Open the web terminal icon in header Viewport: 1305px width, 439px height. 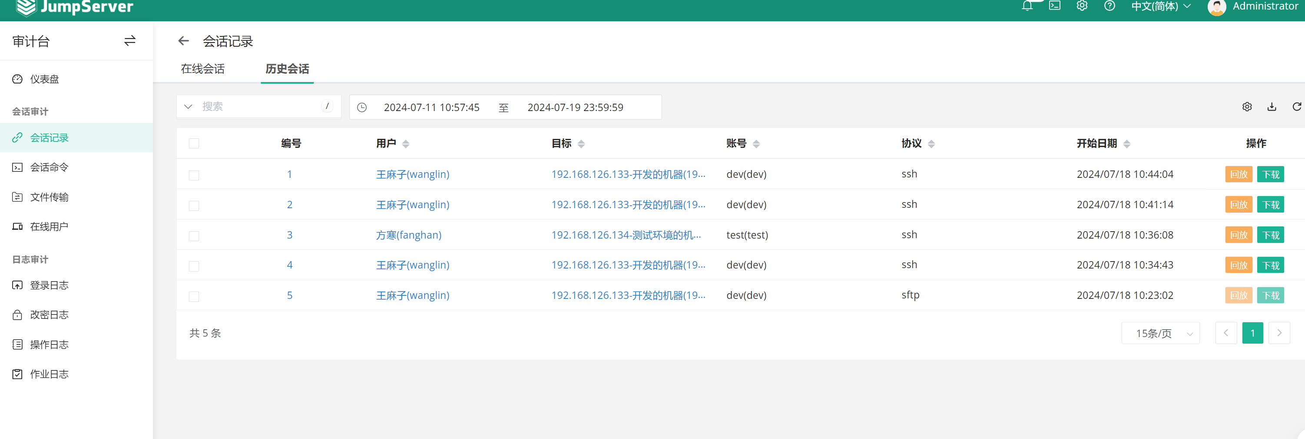tap(1054, 6)
